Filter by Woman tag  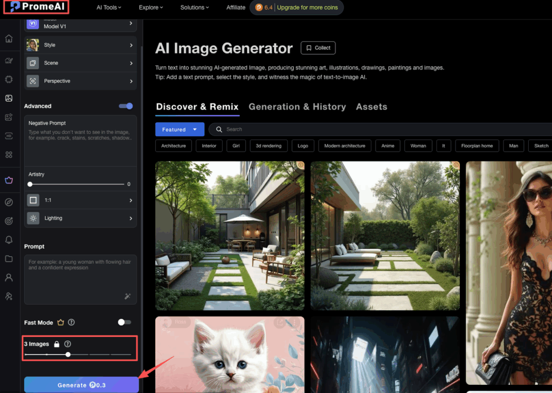click(x=418, y=146)
